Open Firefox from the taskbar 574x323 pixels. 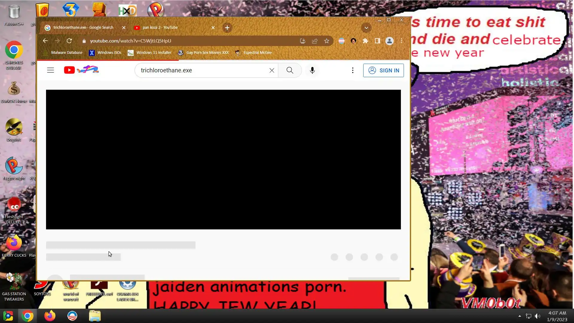[50, 316]
